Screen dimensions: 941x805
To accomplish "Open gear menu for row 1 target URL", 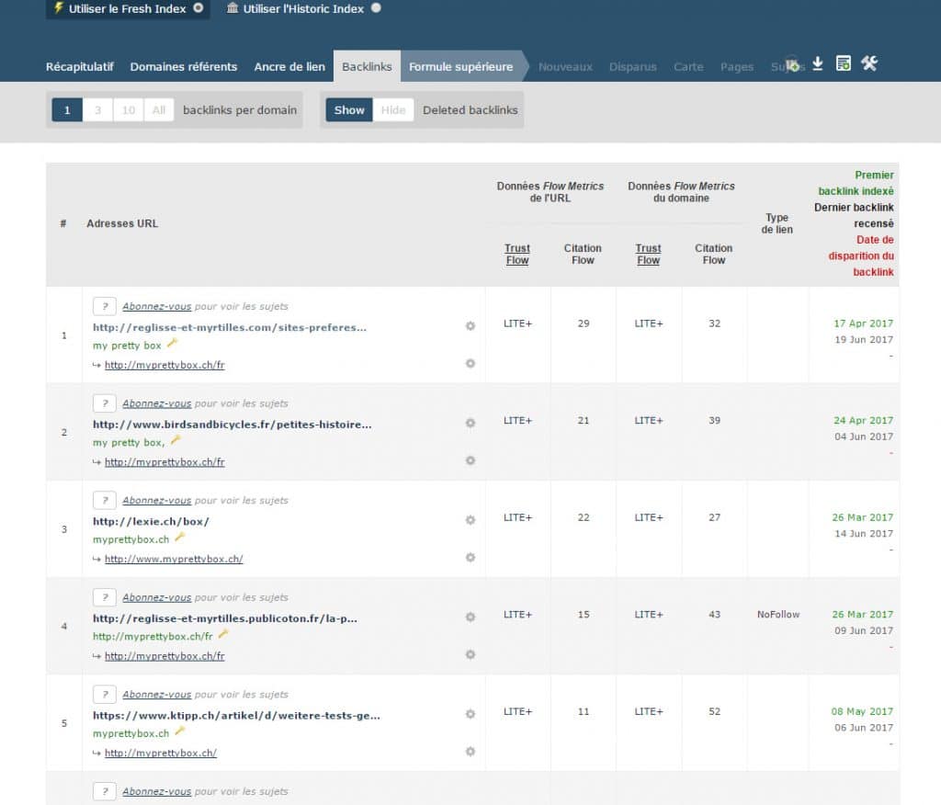I will 470,363.
